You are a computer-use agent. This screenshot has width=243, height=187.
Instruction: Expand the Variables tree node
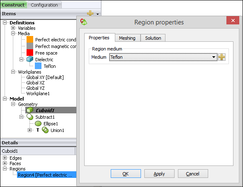coord(13,28)
